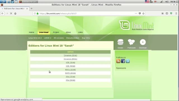This screenshot has height=101, width=179.
Task: Open the Firefox home page
Action: (15, 13)
